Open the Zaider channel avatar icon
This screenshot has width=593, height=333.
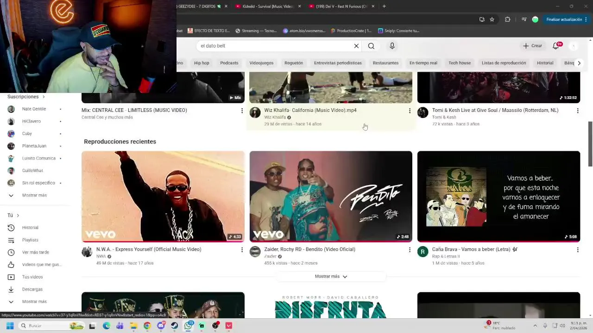[x=255, y=252]
